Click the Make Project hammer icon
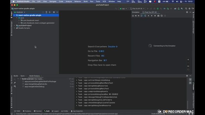 click(x=116, y=9)
